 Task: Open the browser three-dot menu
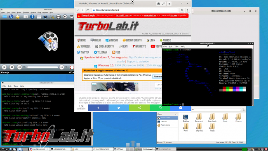click(188, 10)
